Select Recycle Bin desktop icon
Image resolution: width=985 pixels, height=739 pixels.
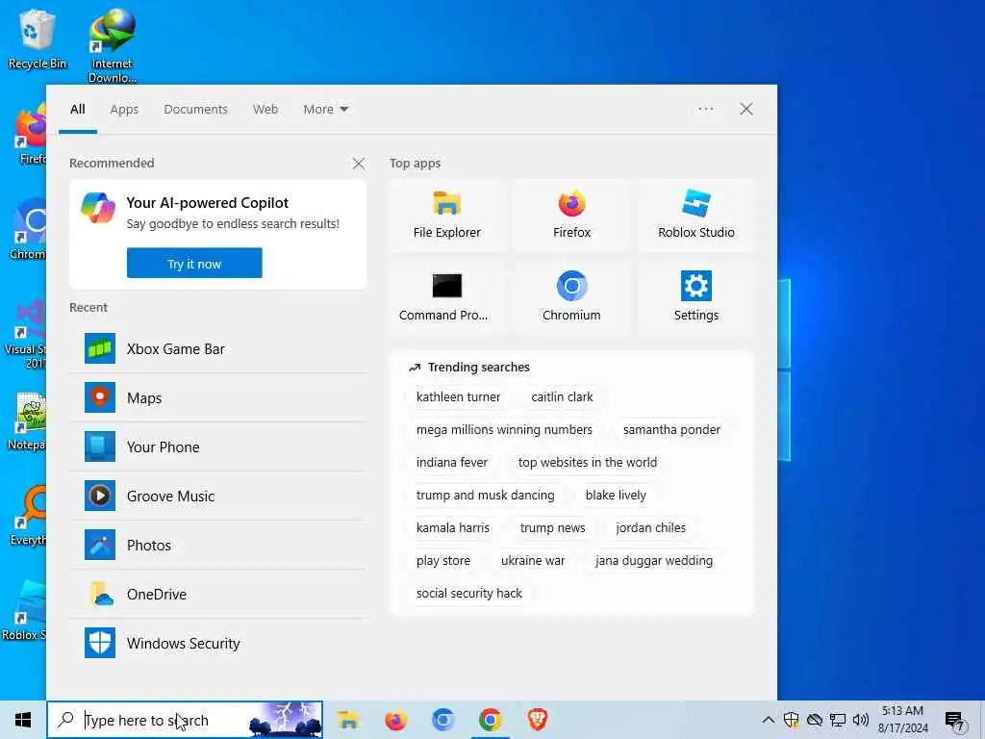click(x=38, y=38)
